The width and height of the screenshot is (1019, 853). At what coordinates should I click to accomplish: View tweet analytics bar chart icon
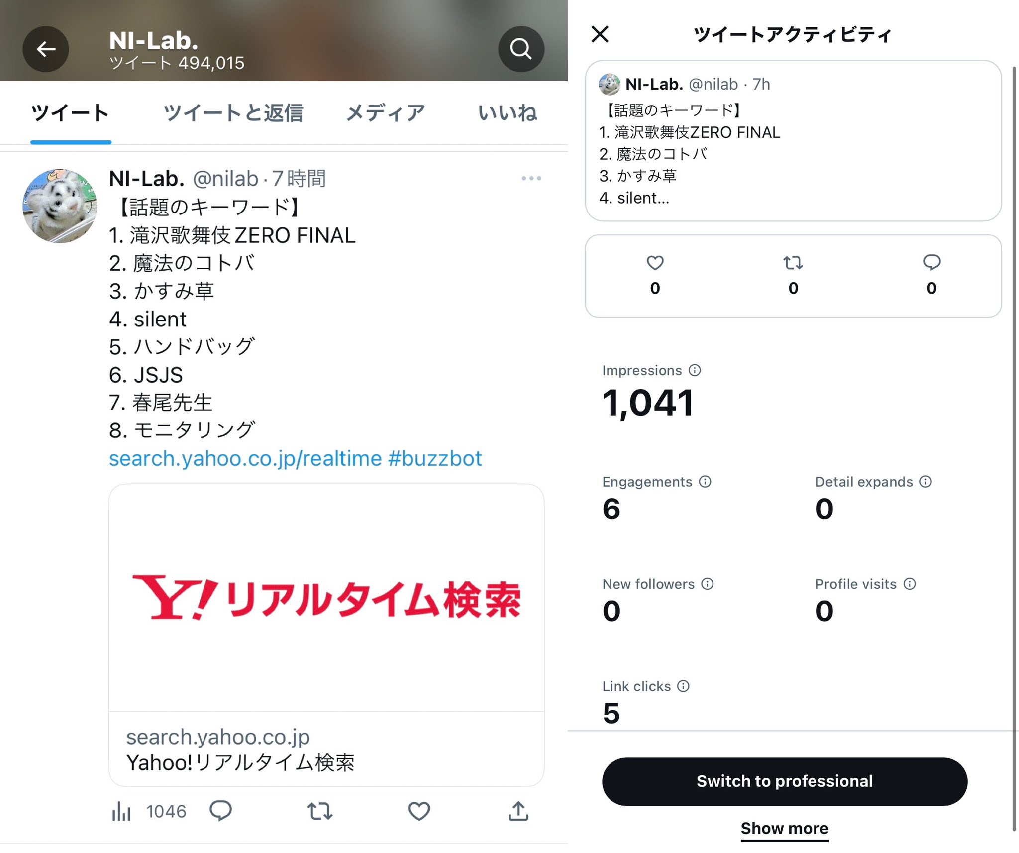121,811
